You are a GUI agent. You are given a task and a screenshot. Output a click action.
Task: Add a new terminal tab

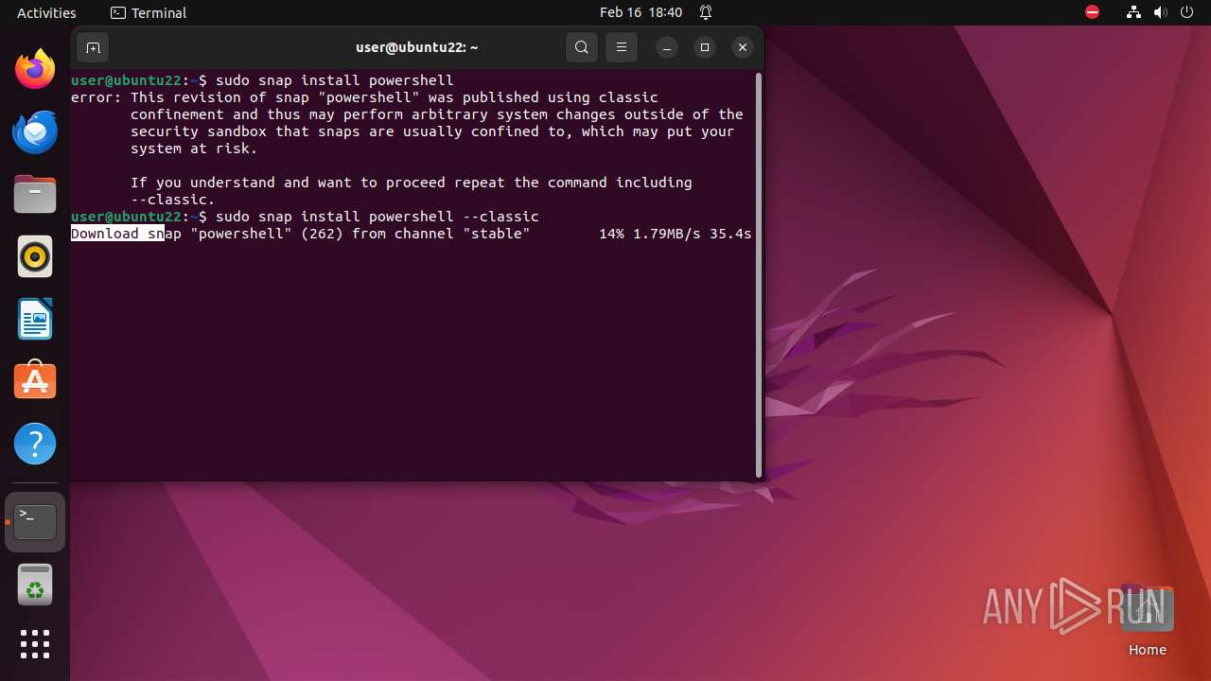[x=93, y=47]
